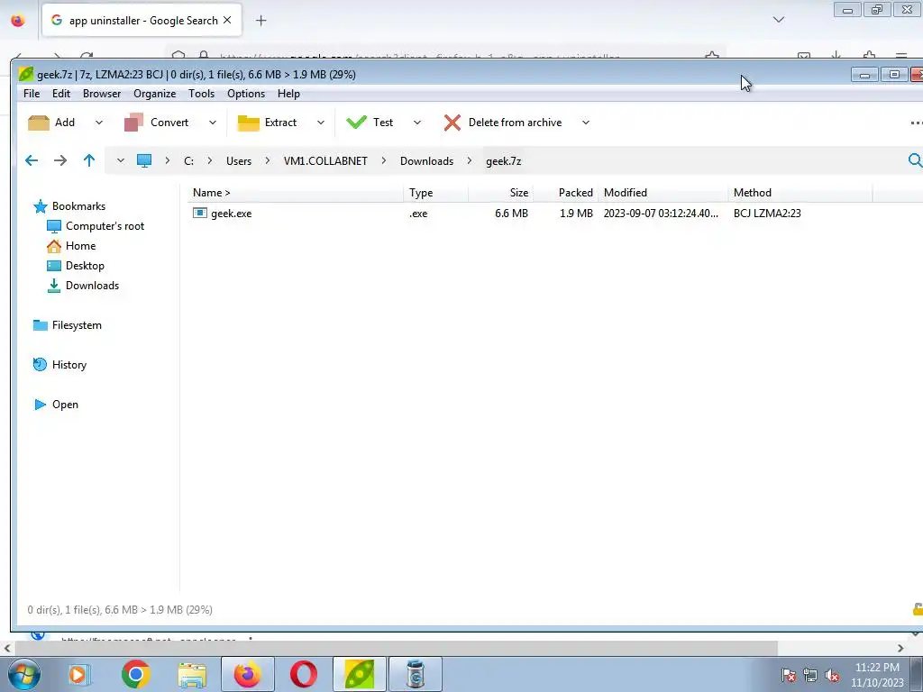Viewport: 923px width, 692px height.
Task: Click the Add archive button
Action: pyautogui.click(x=51, y=123)
